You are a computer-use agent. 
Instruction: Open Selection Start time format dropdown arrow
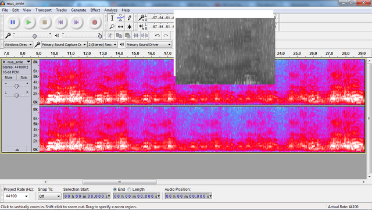[x=109, y=196]
